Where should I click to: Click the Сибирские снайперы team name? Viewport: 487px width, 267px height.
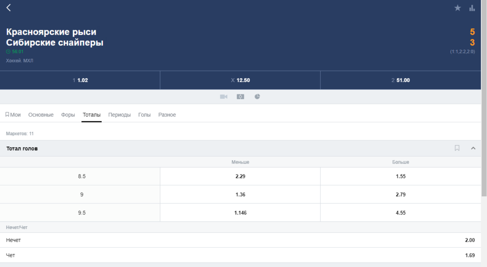click(55, 42)
